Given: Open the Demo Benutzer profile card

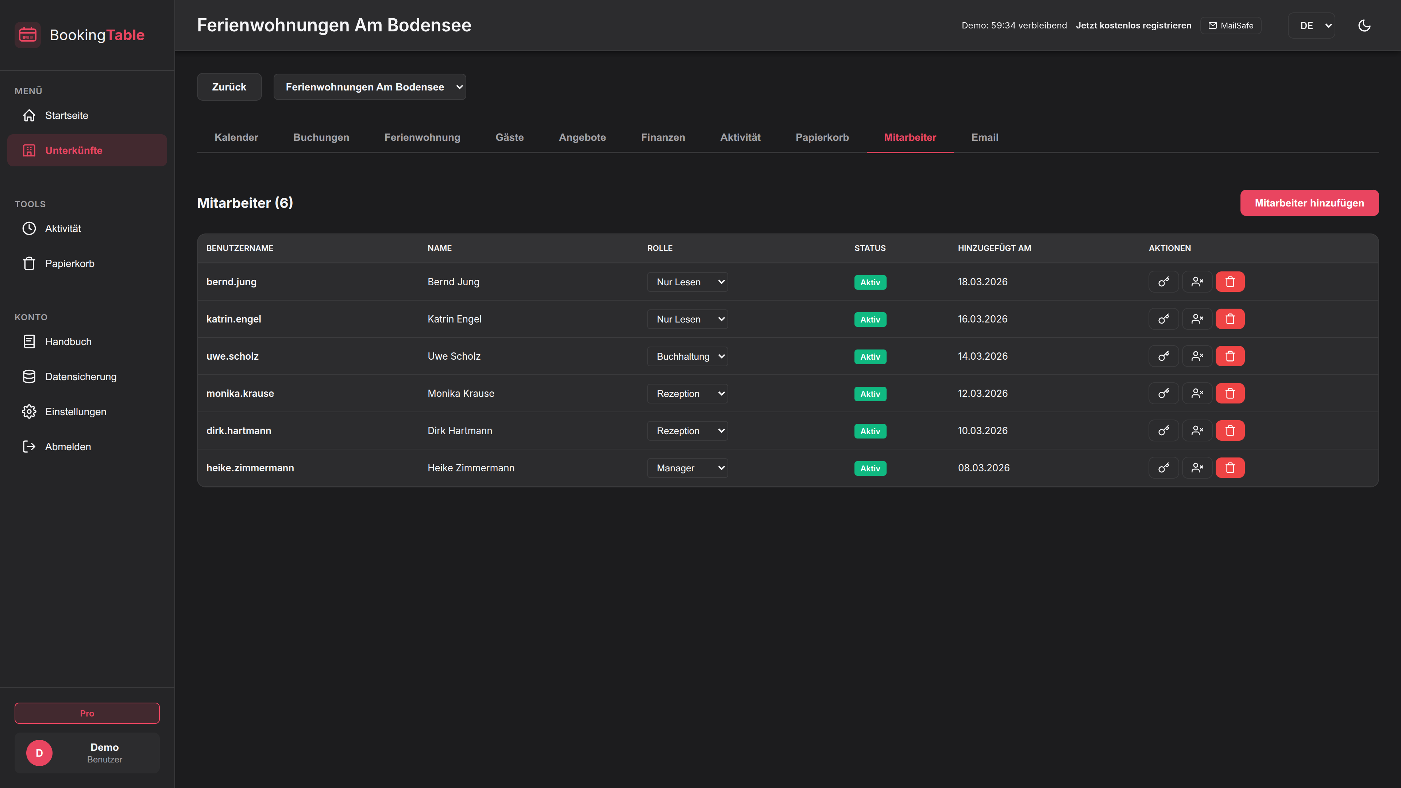Looking at the screenshot, I should (87, 753).
